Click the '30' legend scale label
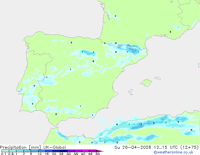The height and width of the screenshot is (155, 200). 68,154
